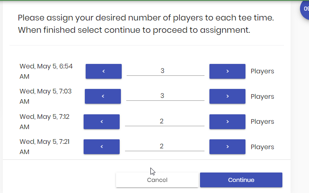Select the Wed, May 5, 7:21 AM label
Viewport: 309px width, 193px height.
[45, 147]
